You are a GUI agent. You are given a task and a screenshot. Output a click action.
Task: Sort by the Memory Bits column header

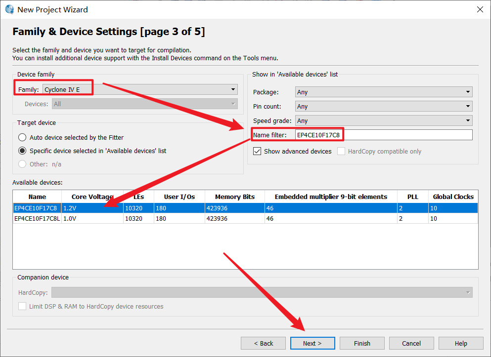(x=235, y=197)
